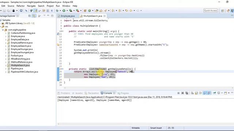Image resolution: width=234 pixels, height=131 pixels.
Task: Click the Toggle Mark Occurrences highlighter icon
Action: (36, 11)
